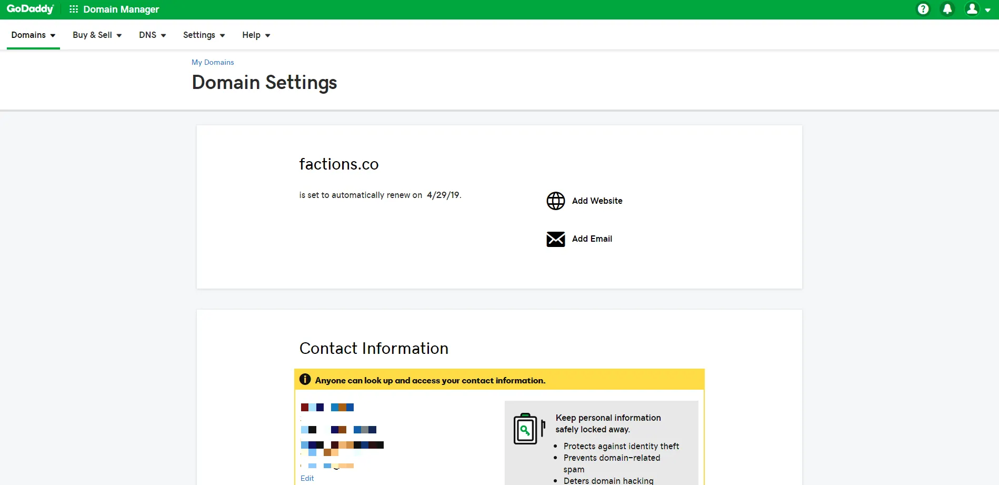Click the 4/29/19 renewal date

tap(443, 195)
